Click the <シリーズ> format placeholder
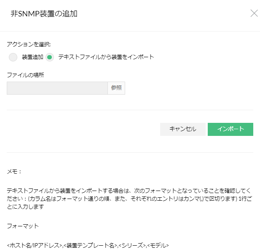Viewport: 260px width, 252px height. (x=132, y=245)
